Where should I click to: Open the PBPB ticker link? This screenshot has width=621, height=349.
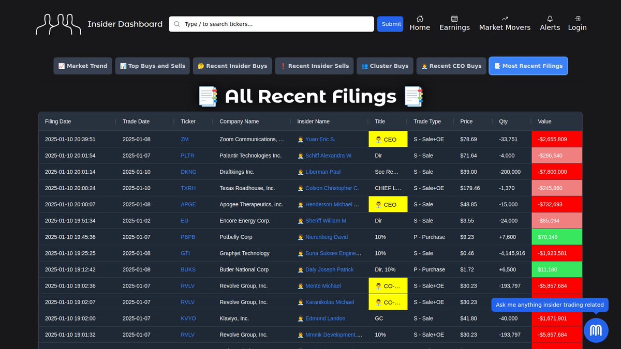[188, 237]
